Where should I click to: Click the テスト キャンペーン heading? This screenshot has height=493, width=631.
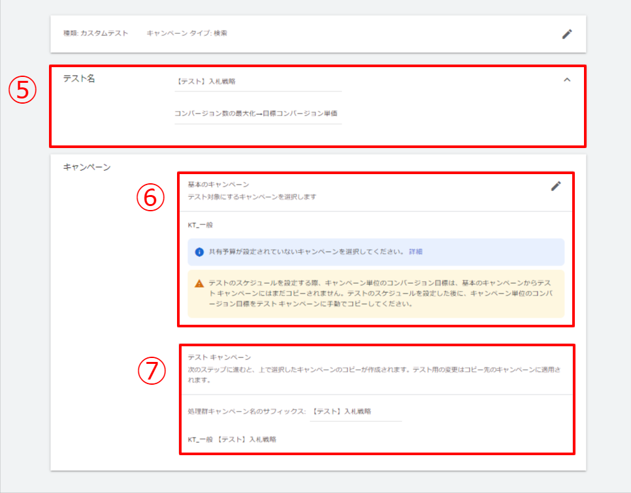click(x=219, y=357)
